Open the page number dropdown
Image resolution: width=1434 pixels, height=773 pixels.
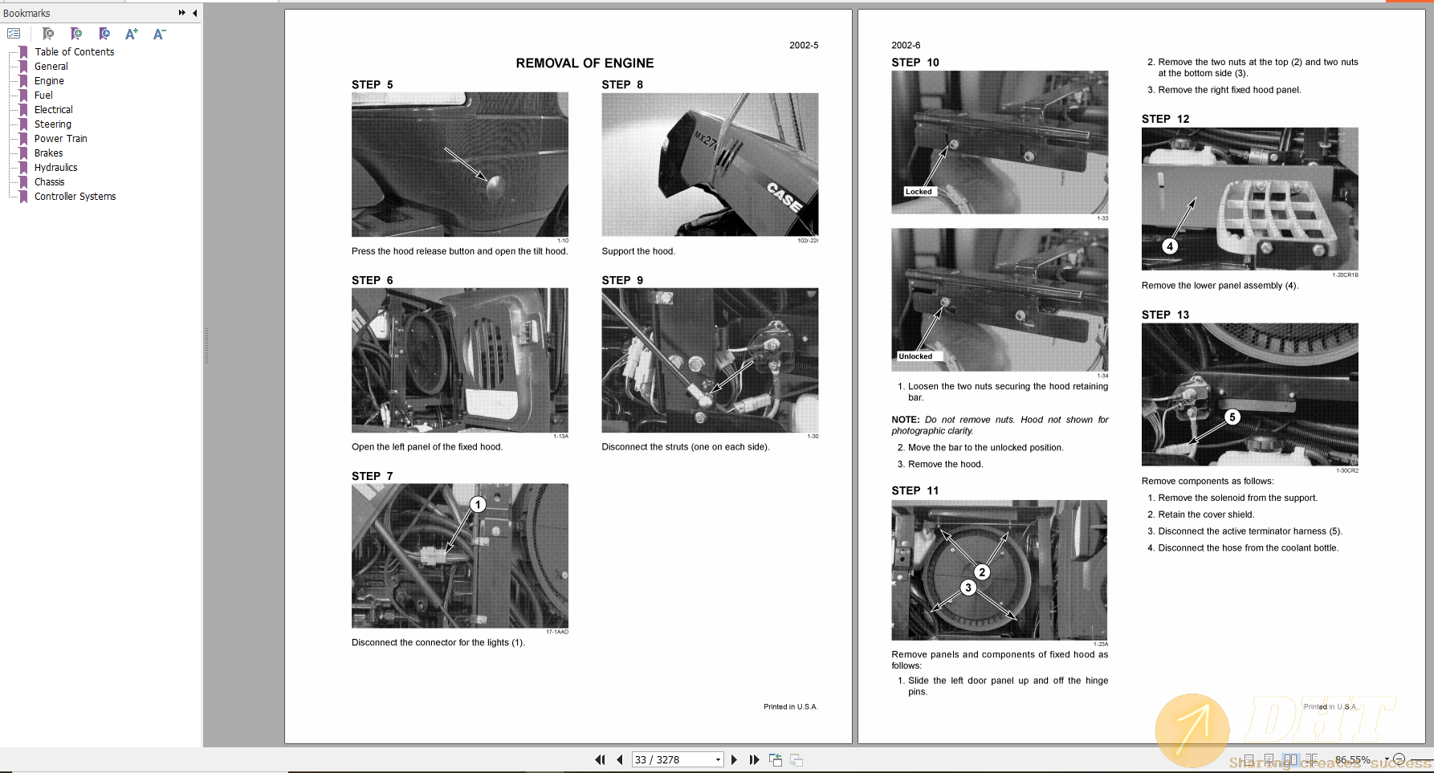pos(718,759)
